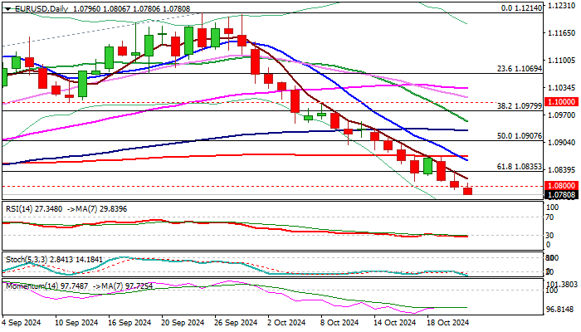Screen dimensions: 581x332
Task: Select the 23.6 1.10694 Fibonacci label
Action: pyautogui.click(x=520, y=69)
